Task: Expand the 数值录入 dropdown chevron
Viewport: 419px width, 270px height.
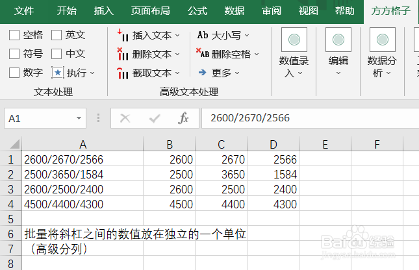Action: click(300, 73)
